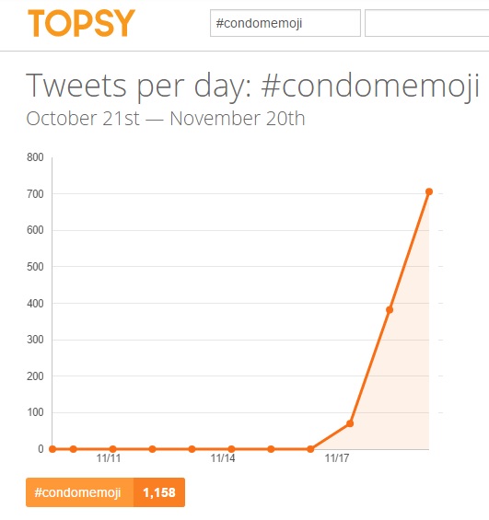Image resolution: width=489 pixels, height=520 pixels.
Task: Click the 500 y-axis label
Action: click(35, 267)
